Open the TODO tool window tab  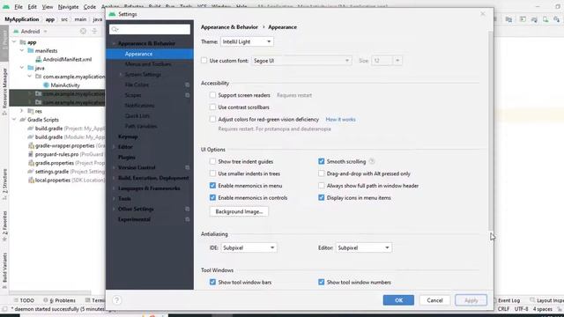coord(24,300)
